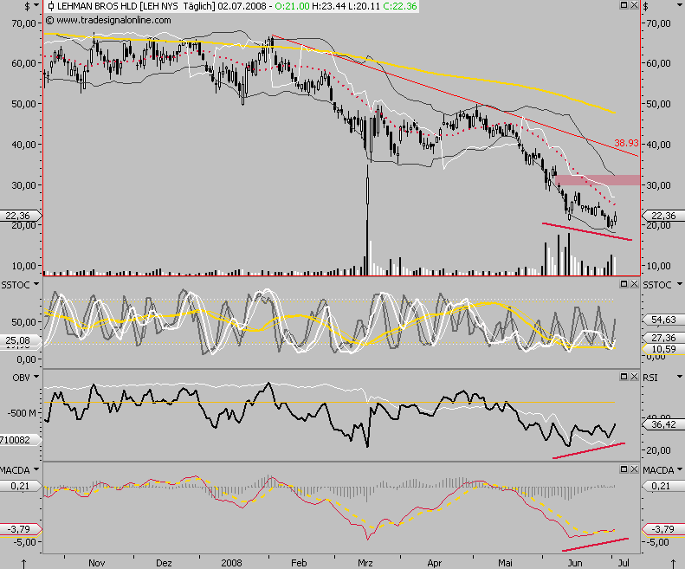Click the 25,08 value label on left SSTOC axis
Viewport: 685px width, 569px height.
(x=21, y=339)
